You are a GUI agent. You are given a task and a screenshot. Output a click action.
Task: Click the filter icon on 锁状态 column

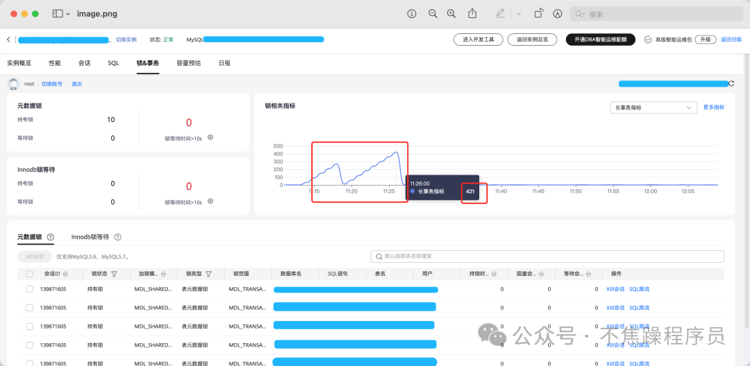pos(114,274)
